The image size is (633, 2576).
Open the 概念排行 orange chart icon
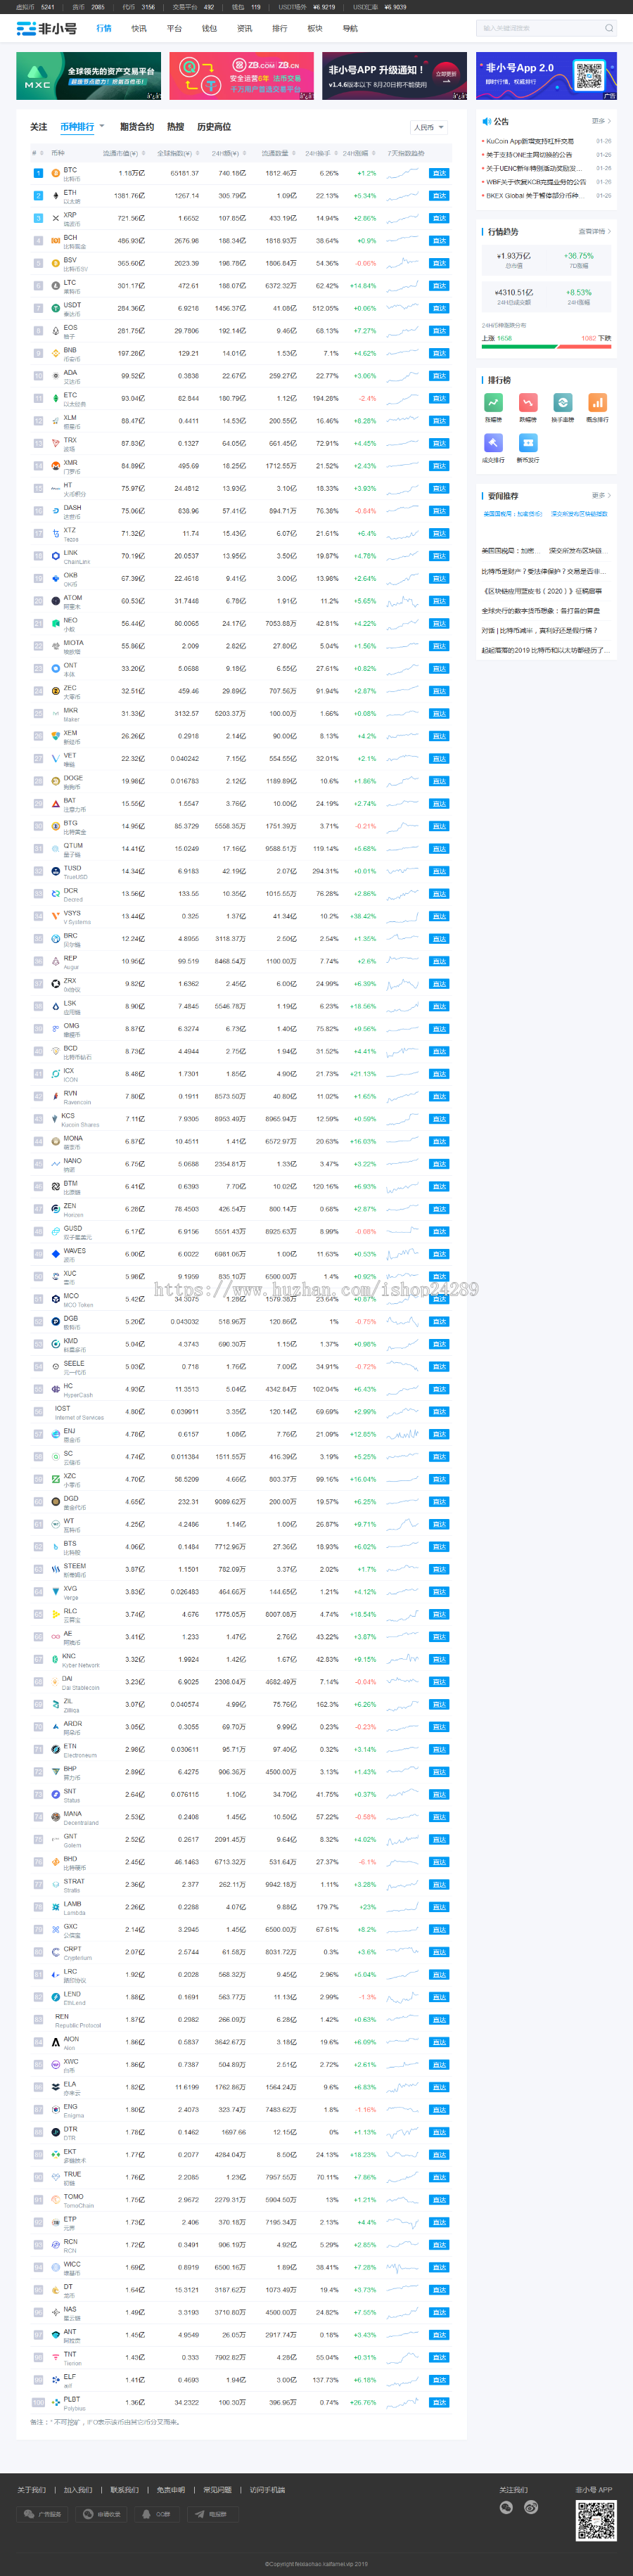point(597,402)
